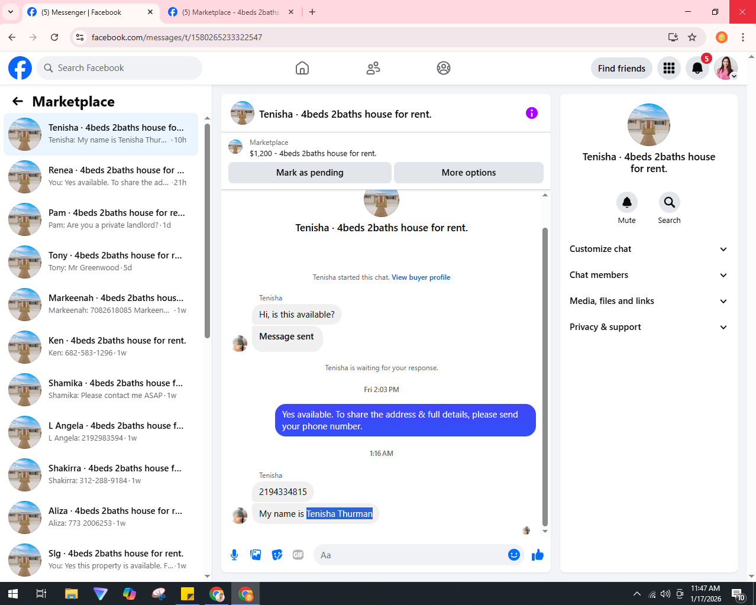Expand Media, files and links section
Image resolution: width=756 pixels, height=605 pixels.
(648, 301)
